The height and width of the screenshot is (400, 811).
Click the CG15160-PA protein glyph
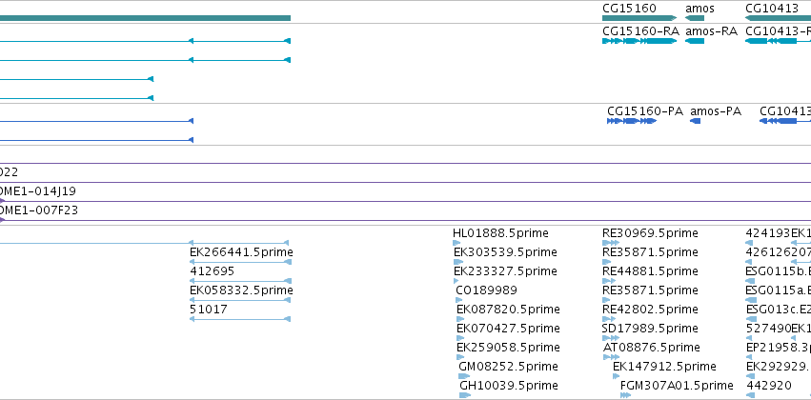[x=632, y=121]
